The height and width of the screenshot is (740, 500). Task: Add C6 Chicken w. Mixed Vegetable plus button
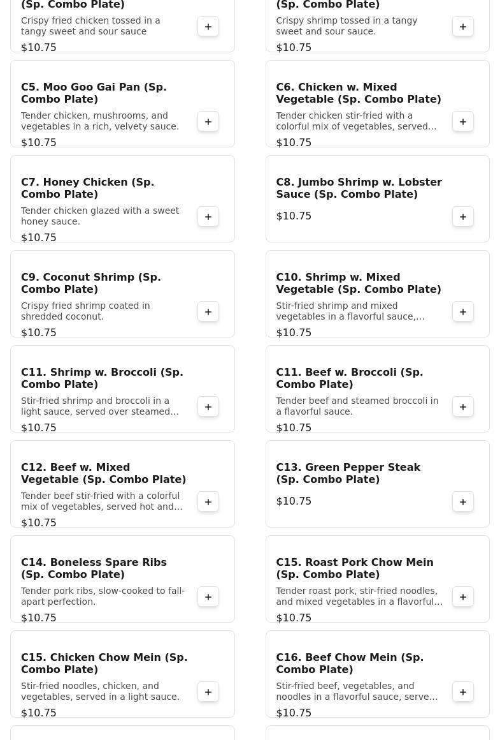click(463, 122)
